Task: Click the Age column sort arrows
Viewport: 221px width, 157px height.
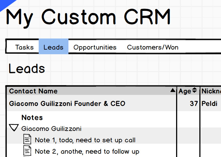Action: coord(194,91)
